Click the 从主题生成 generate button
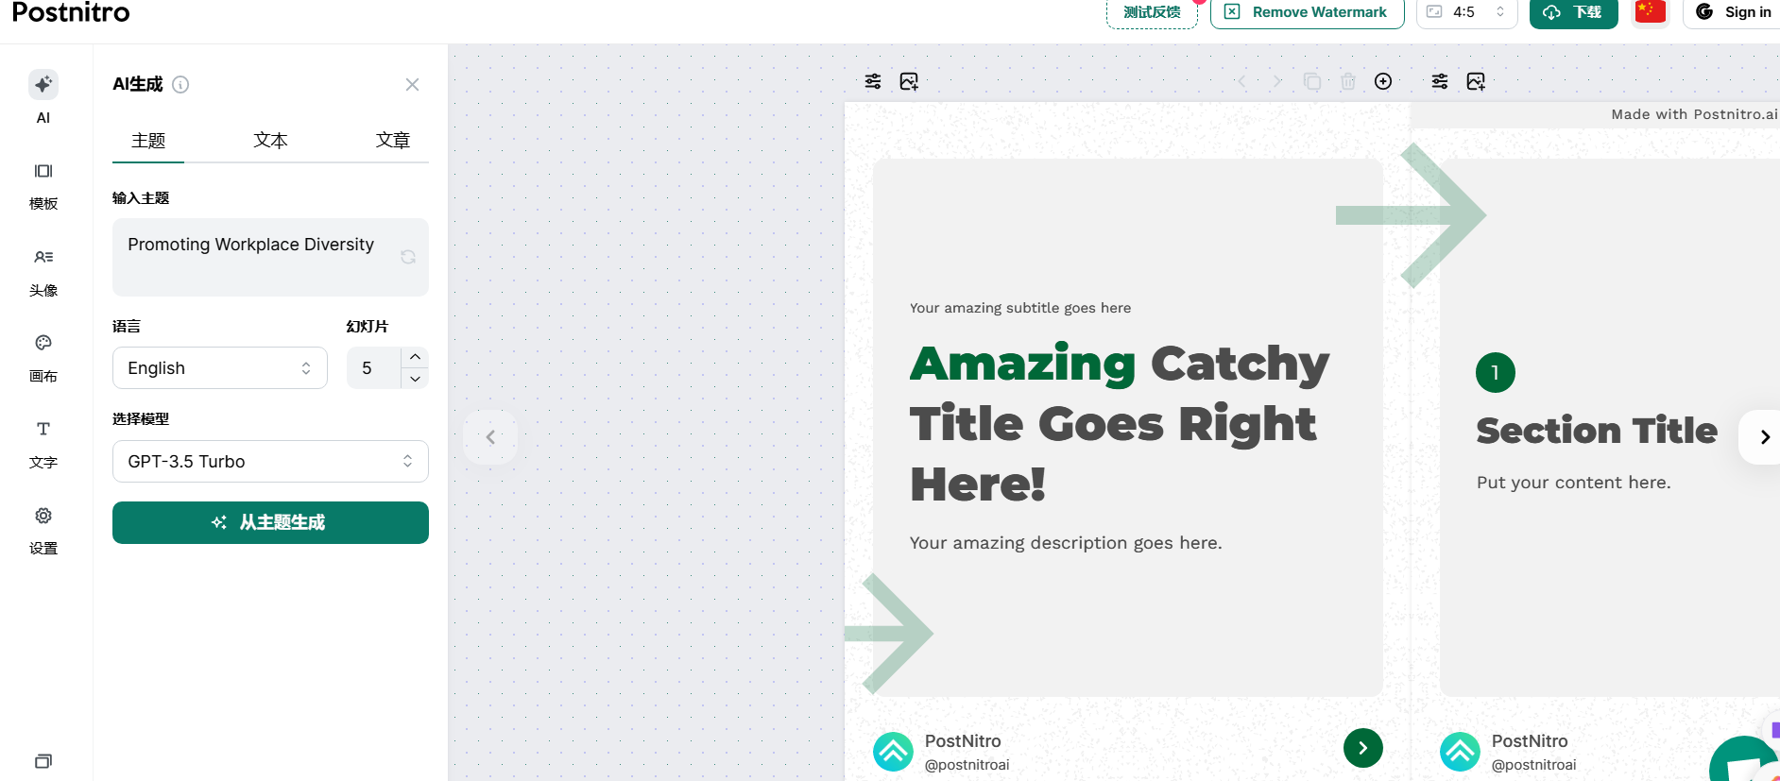This screenshot has height=781, width=1780. [270, 522]
